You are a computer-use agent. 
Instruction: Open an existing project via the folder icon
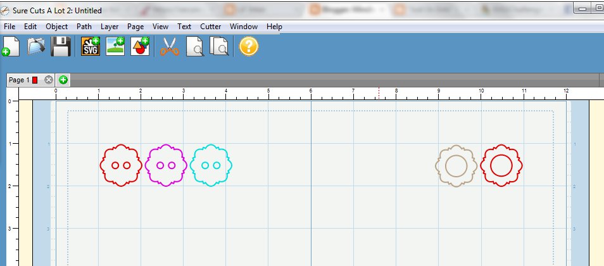(36, 46)
